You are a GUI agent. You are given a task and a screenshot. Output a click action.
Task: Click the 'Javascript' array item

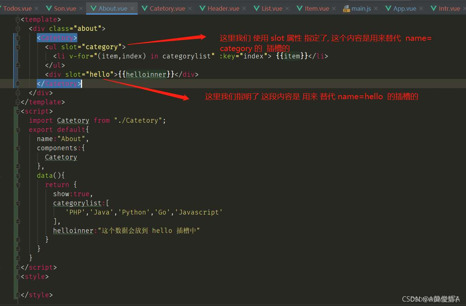point(199,212)
